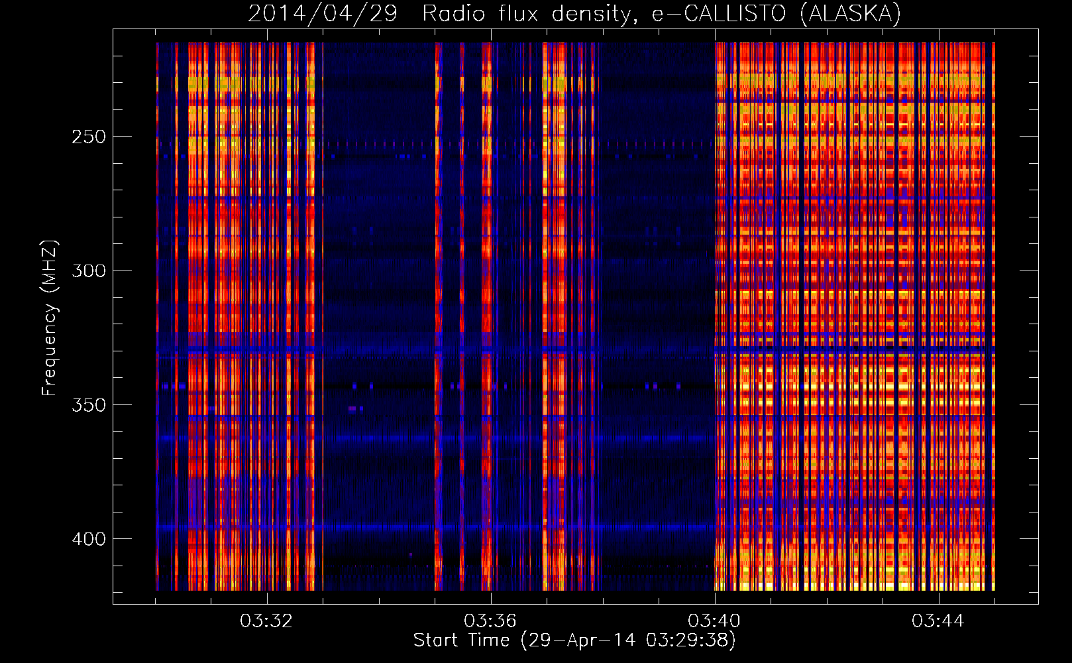Select the 300 frequency tick label

coord(88,271)
